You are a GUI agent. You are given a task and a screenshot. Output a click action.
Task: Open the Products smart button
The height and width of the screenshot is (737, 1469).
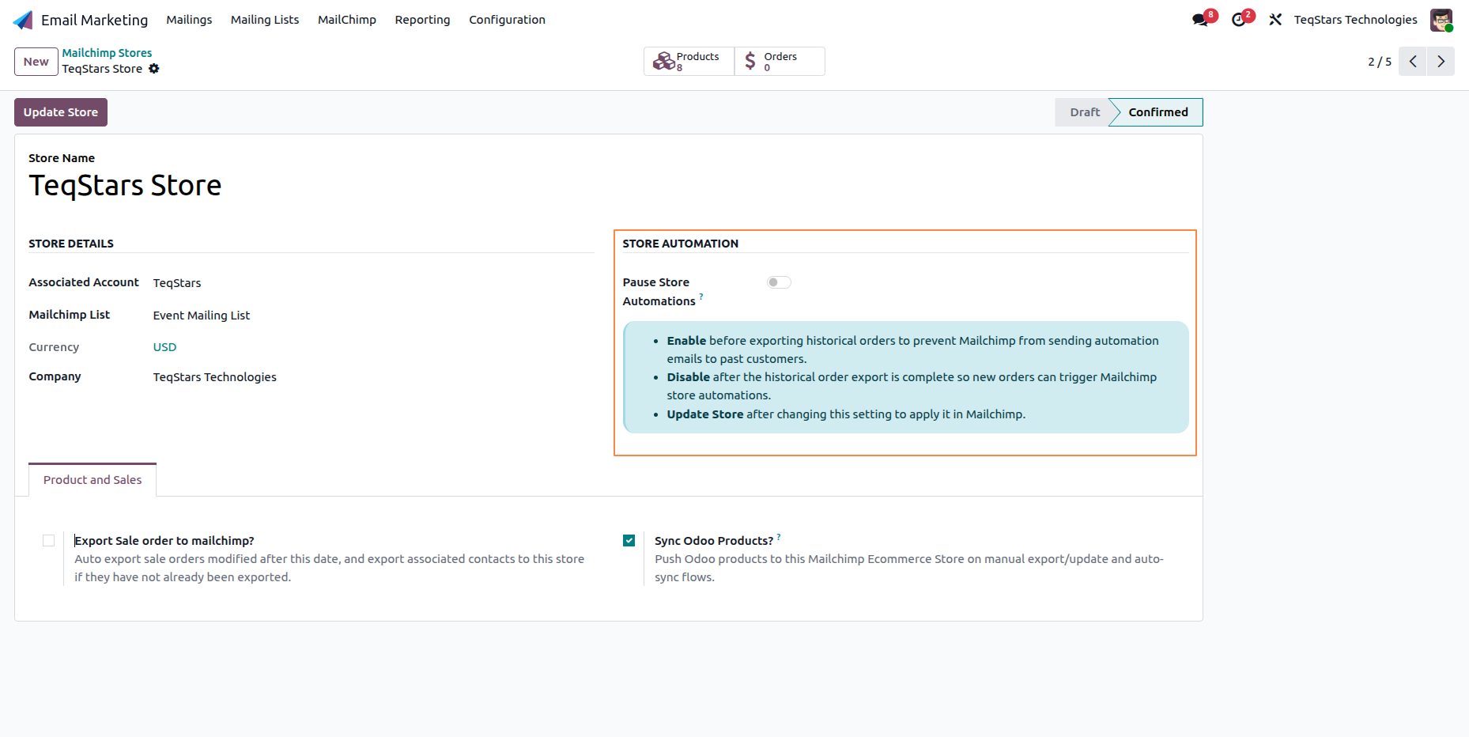tap(689, 61)
